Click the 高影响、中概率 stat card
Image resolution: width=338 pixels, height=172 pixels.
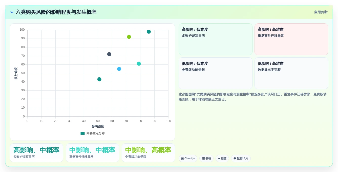[36, 153]
